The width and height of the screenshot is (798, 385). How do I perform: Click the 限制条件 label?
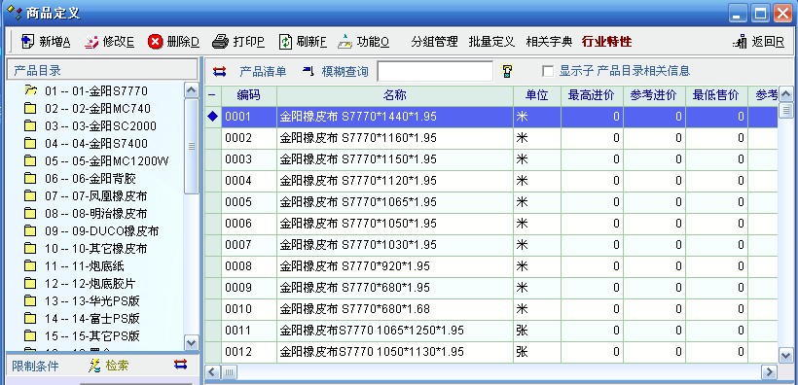(x=35, y=366)
